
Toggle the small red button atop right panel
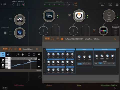point(105,52)
